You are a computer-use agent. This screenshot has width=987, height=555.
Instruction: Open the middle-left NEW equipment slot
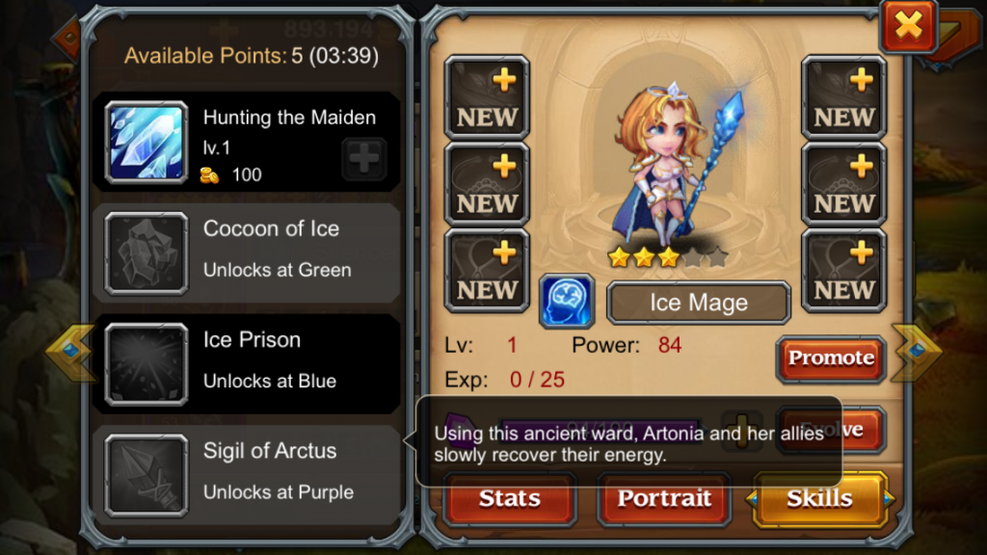[x=487, y=184]
